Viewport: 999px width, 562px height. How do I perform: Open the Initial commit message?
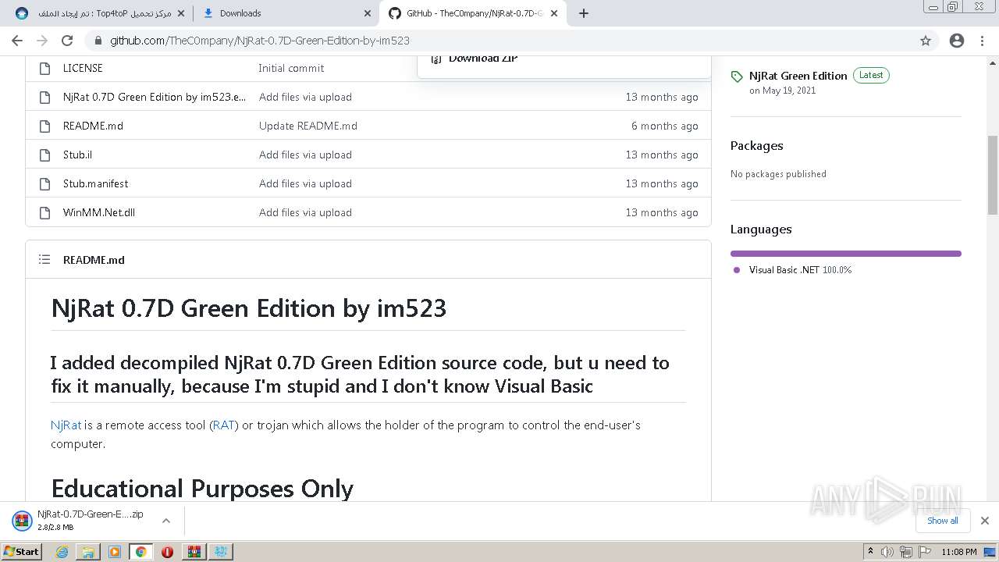(x=291, y=68)
